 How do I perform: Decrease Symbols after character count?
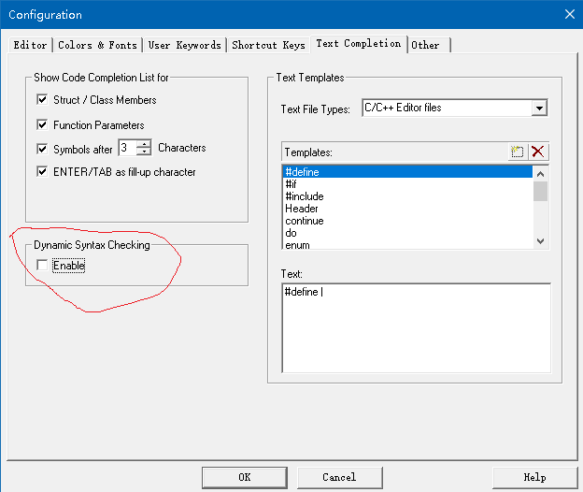coord(144,152)
